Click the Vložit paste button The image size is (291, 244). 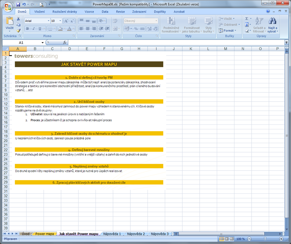pos(9,24)
